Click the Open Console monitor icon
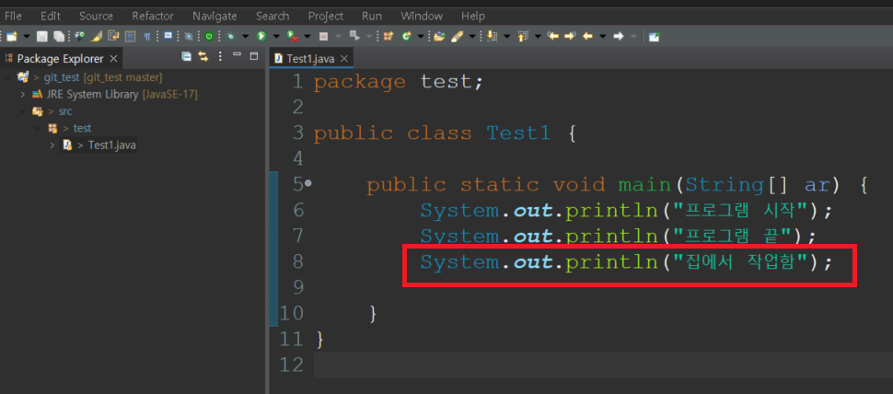The width and height of the screenshot is (893, 394). point(168,36)
